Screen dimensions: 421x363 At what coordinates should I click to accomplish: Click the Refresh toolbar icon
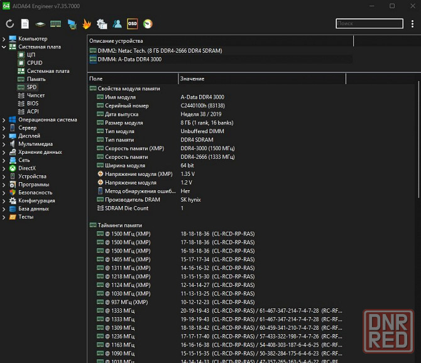click(10, 24)
